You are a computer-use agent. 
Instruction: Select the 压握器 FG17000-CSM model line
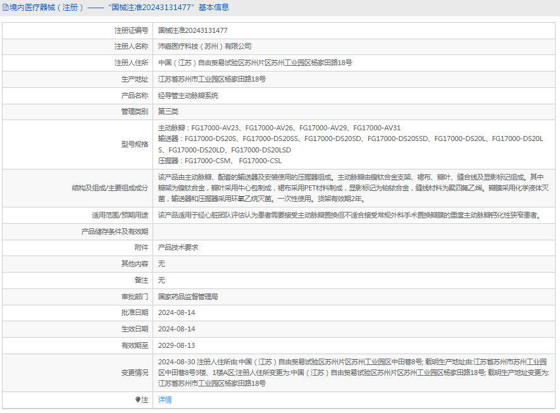point(220,161)
